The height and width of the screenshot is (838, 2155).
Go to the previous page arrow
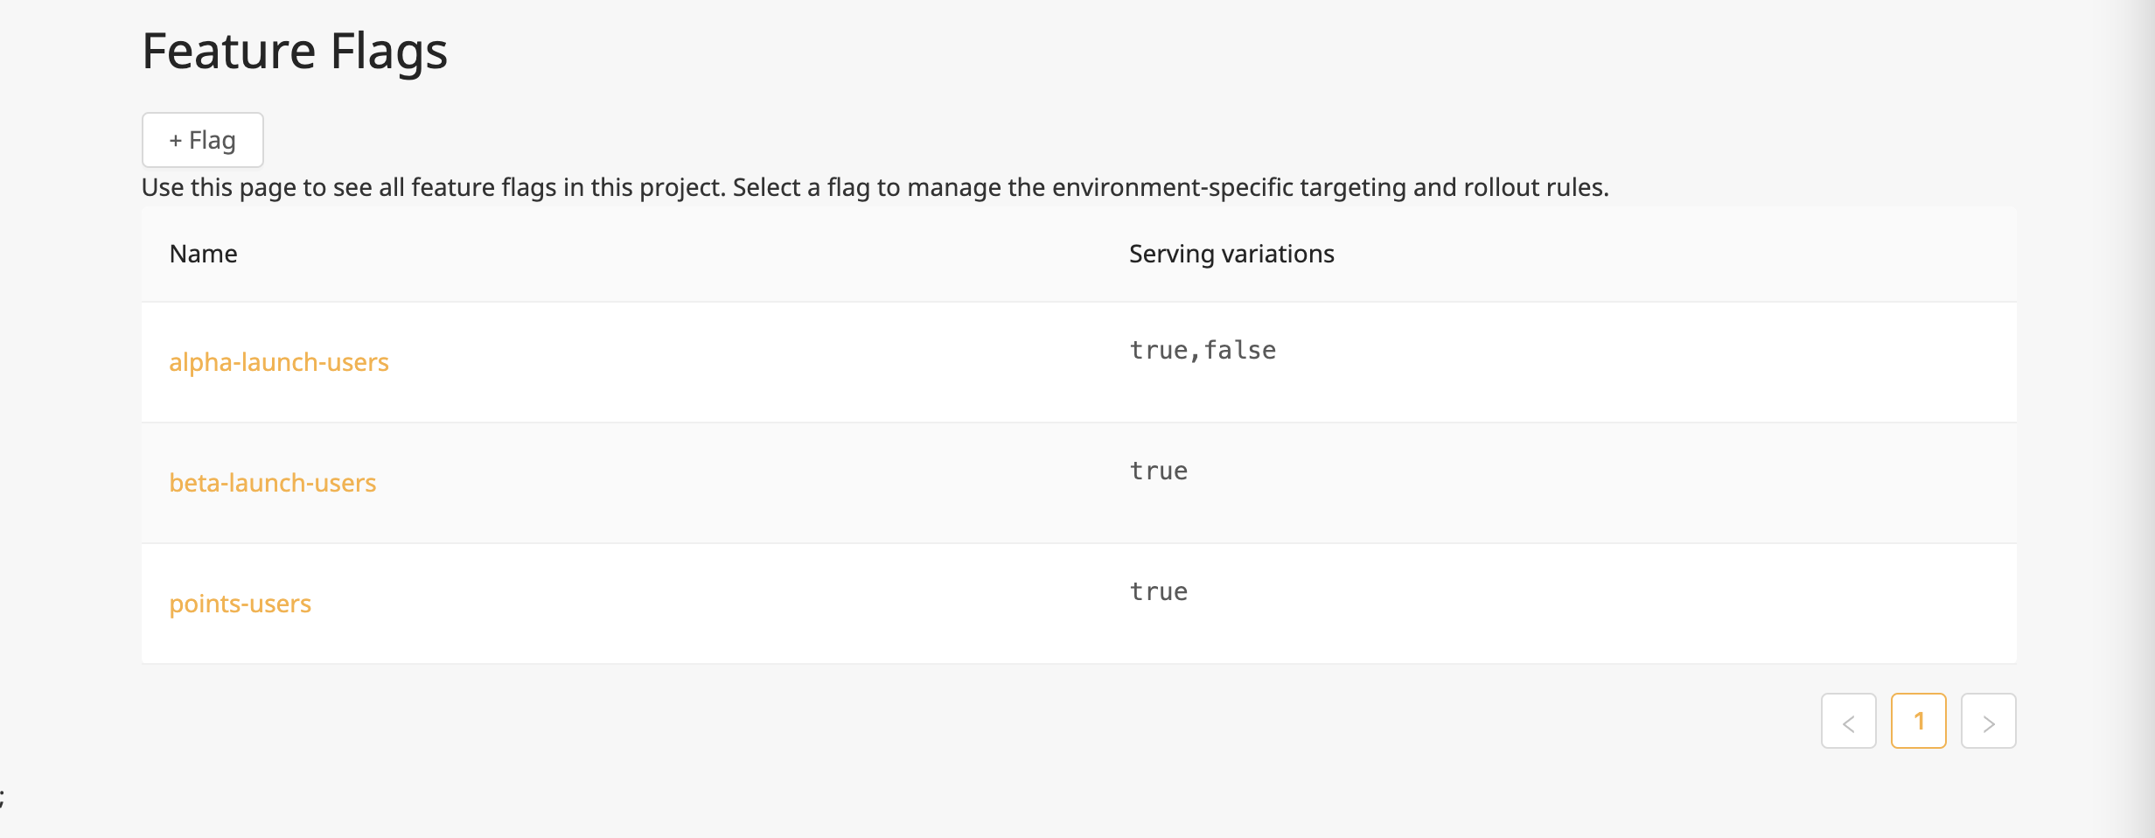[x=1848, y=722]
